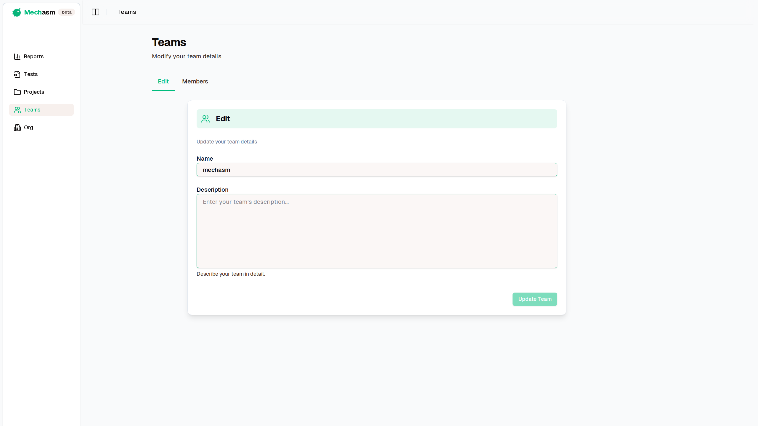The width and height of the screenshot is (758, 426).
Task: Go to Tests in the sidebar
Action: tap(31, 74)
